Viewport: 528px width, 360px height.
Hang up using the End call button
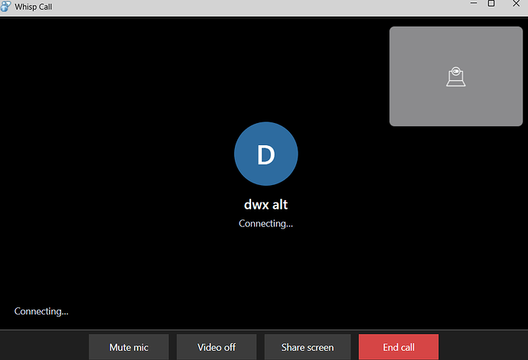pos(399,347)
